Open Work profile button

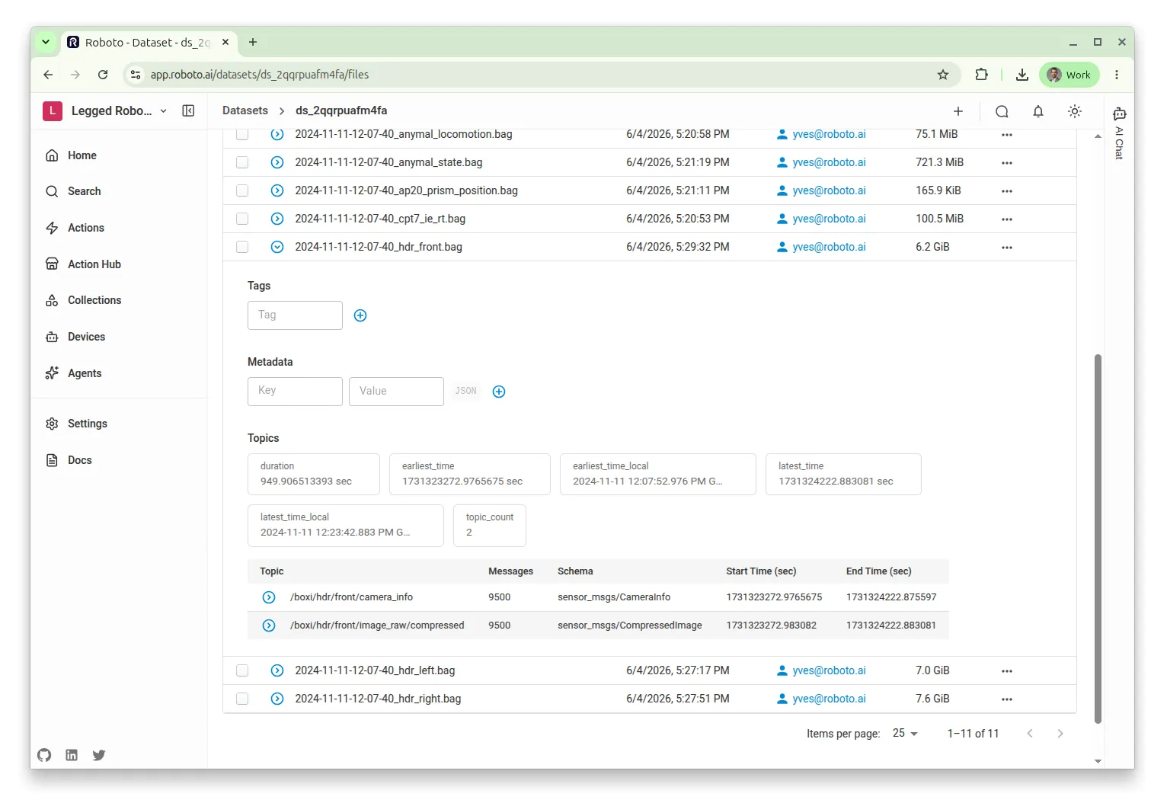click(x=1069, y=75)
